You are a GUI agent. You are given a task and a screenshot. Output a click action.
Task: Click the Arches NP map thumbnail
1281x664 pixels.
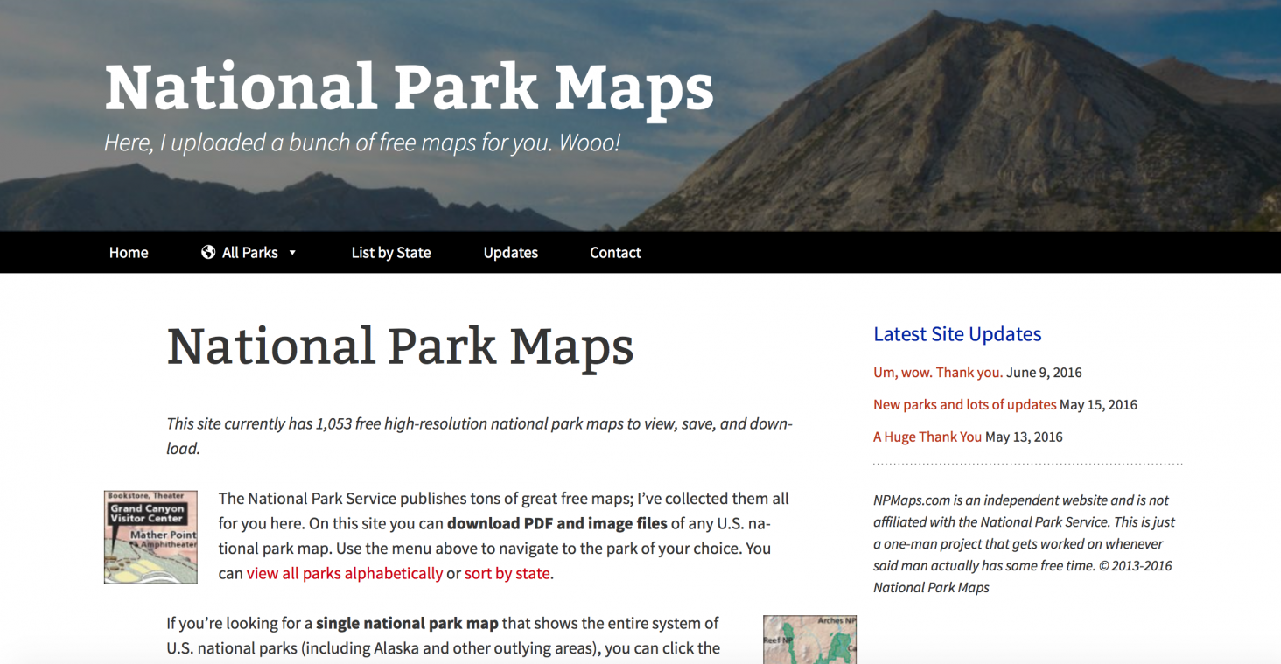point(809,640)
